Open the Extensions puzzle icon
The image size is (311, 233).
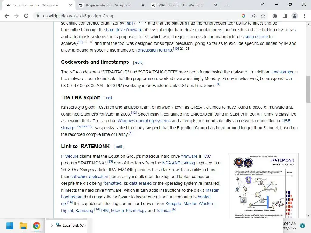click(x=275, y=16)
